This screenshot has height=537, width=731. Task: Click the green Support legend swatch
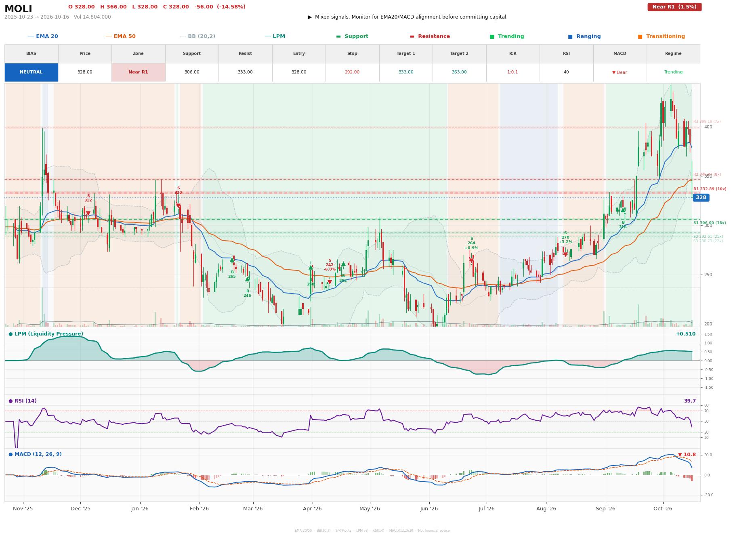(x=338, y=36)
